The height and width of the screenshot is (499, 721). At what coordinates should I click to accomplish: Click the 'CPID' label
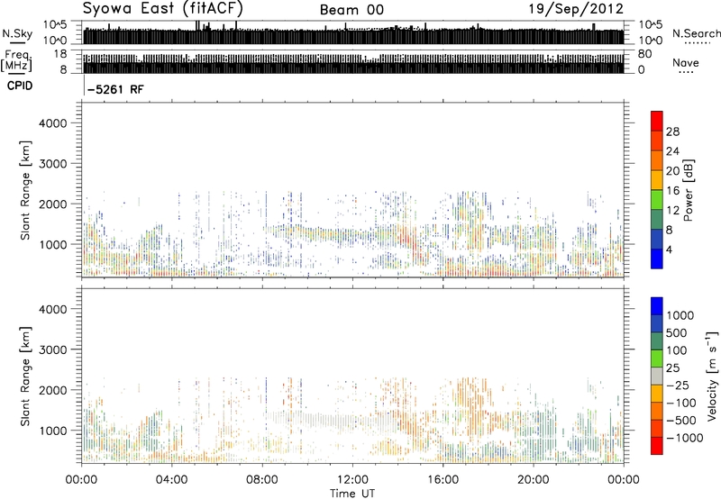point(20,86)
